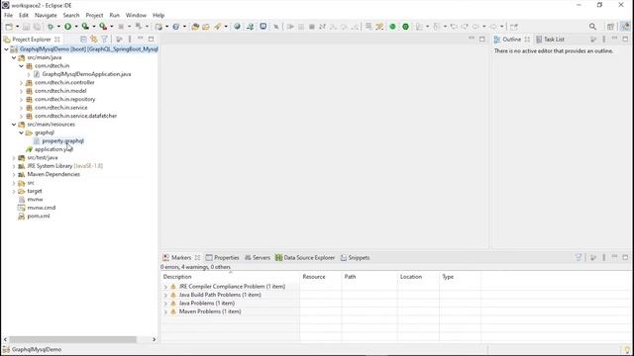Viewport: 634px width, 356px height.
Task: Click the New wizard toolbar icon
Action: click(9, 27)
